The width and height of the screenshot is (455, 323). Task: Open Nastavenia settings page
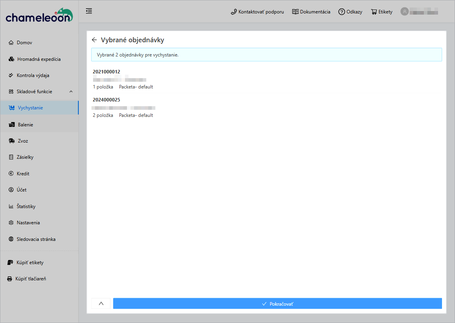(x=28, y=223)
